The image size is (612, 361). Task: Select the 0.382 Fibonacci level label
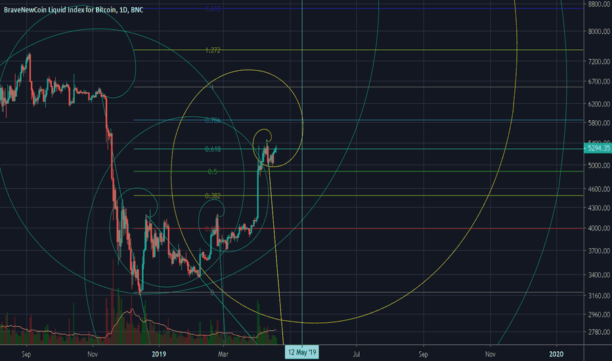pyautogui.click(x=213, y=196)
